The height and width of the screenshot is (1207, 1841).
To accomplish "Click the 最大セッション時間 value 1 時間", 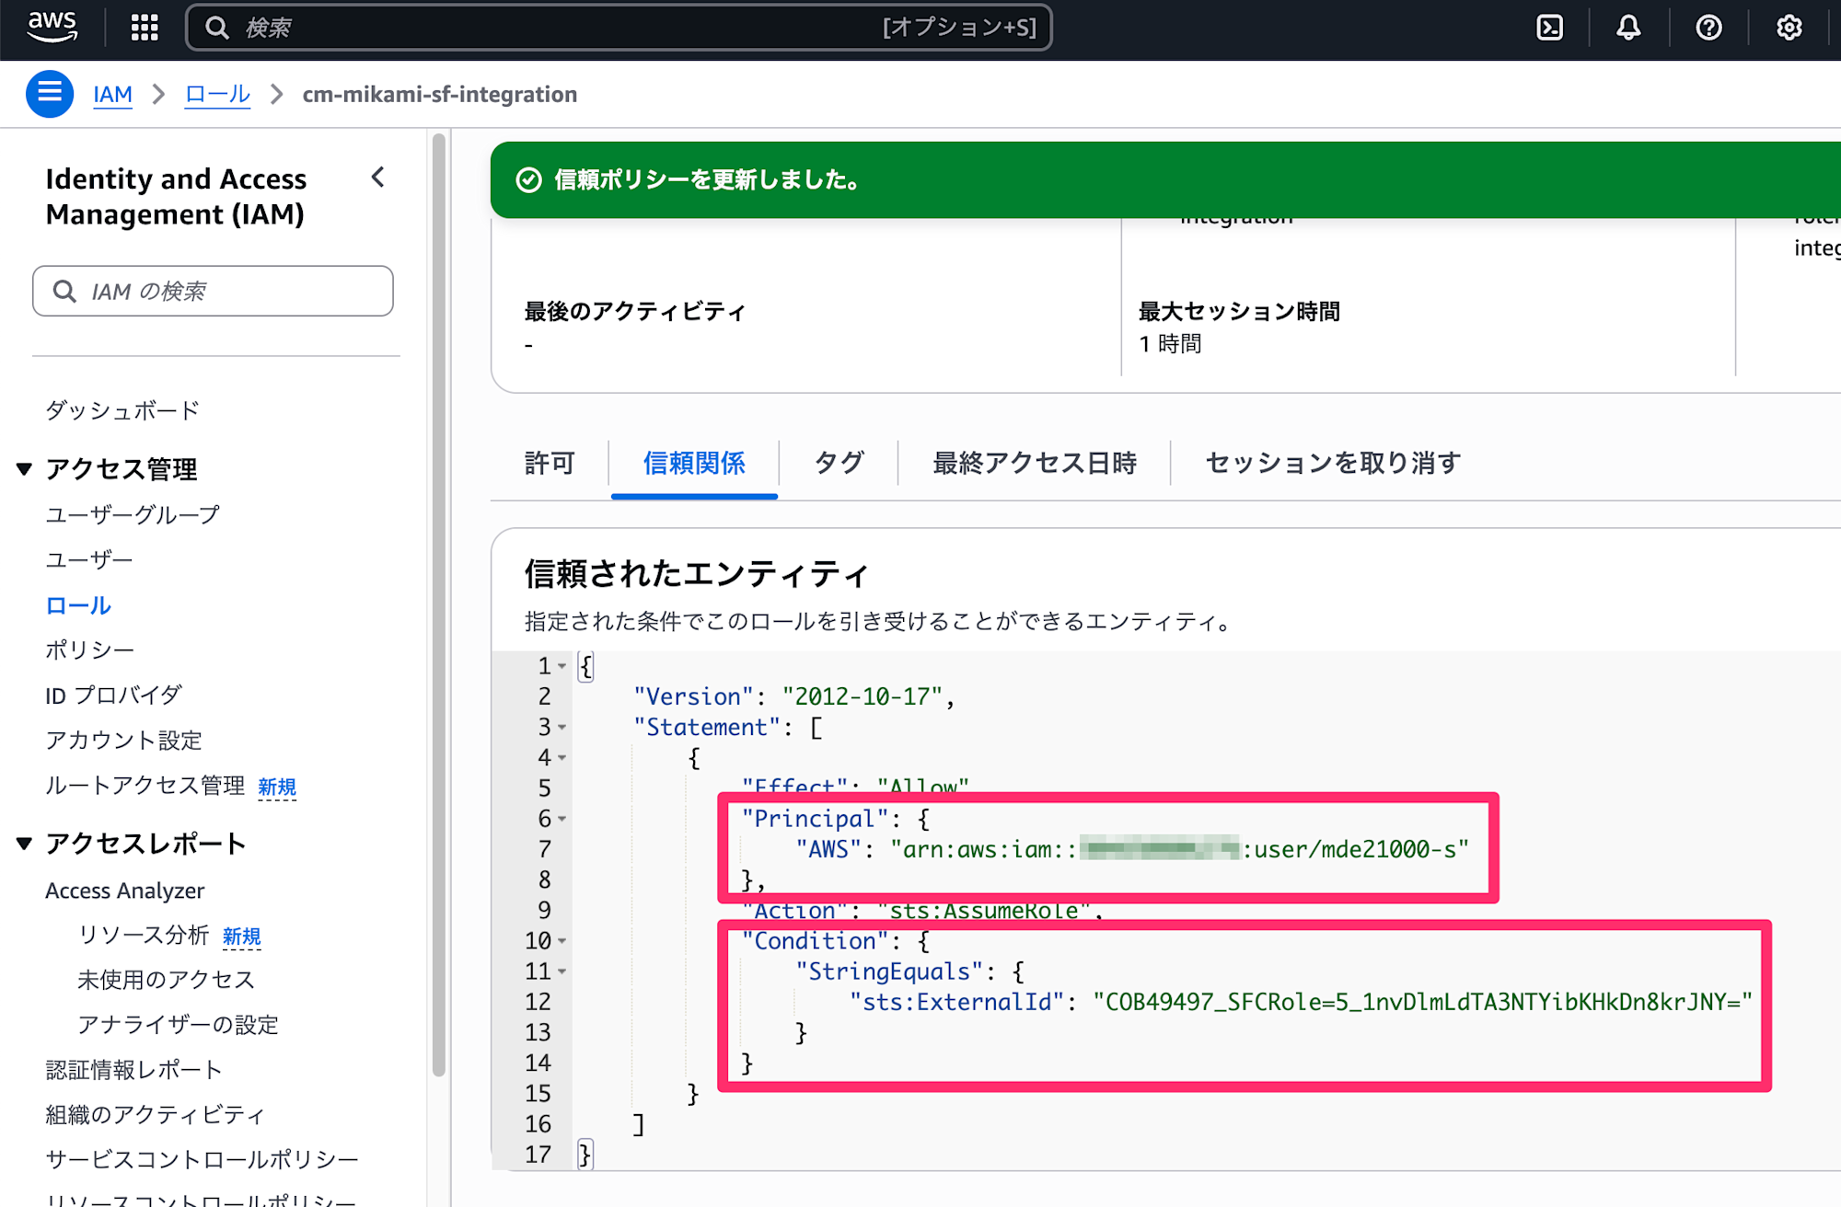I will click(1170, 344).
